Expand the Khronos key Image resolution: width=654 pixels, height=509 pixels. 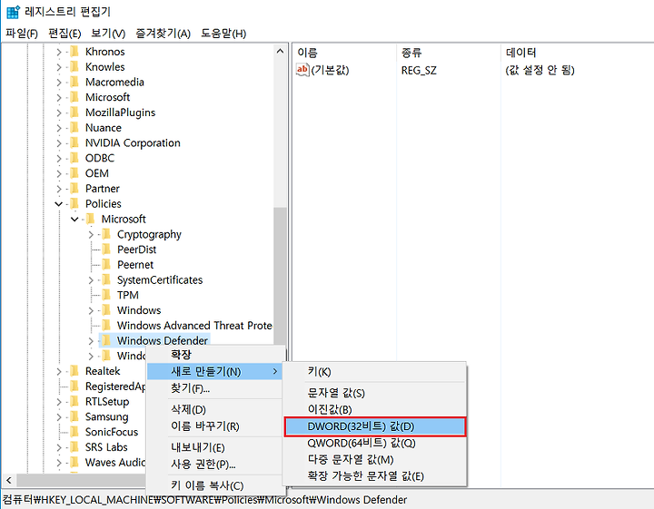click(59, 52)
